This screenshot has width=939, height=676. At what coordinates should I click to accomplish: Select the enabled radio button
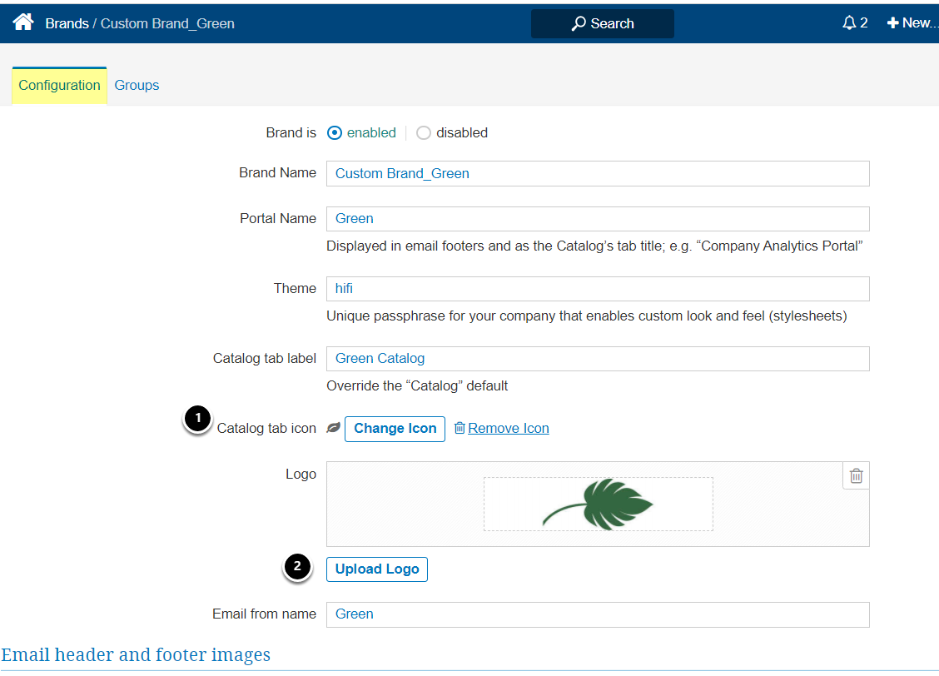click(x=335, y=132)
